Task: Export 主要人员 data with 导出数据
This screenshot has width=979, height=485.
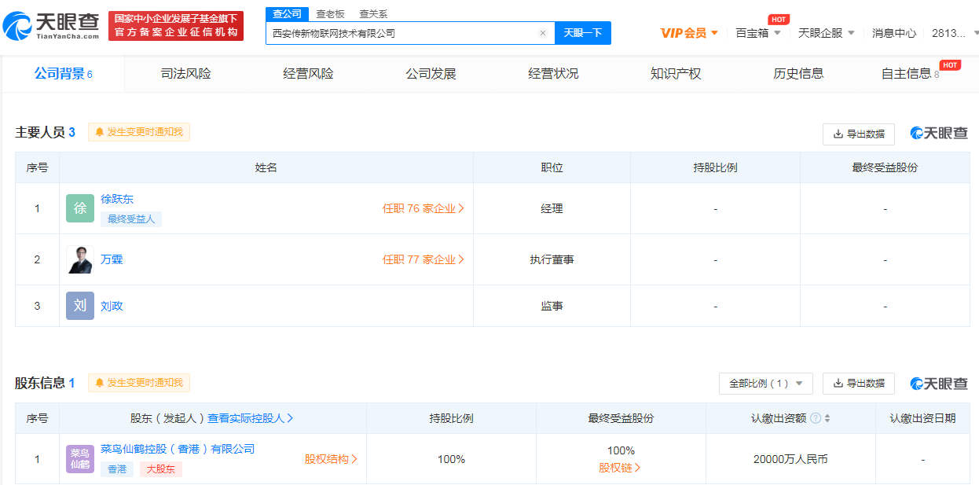Action: point(858,134)
